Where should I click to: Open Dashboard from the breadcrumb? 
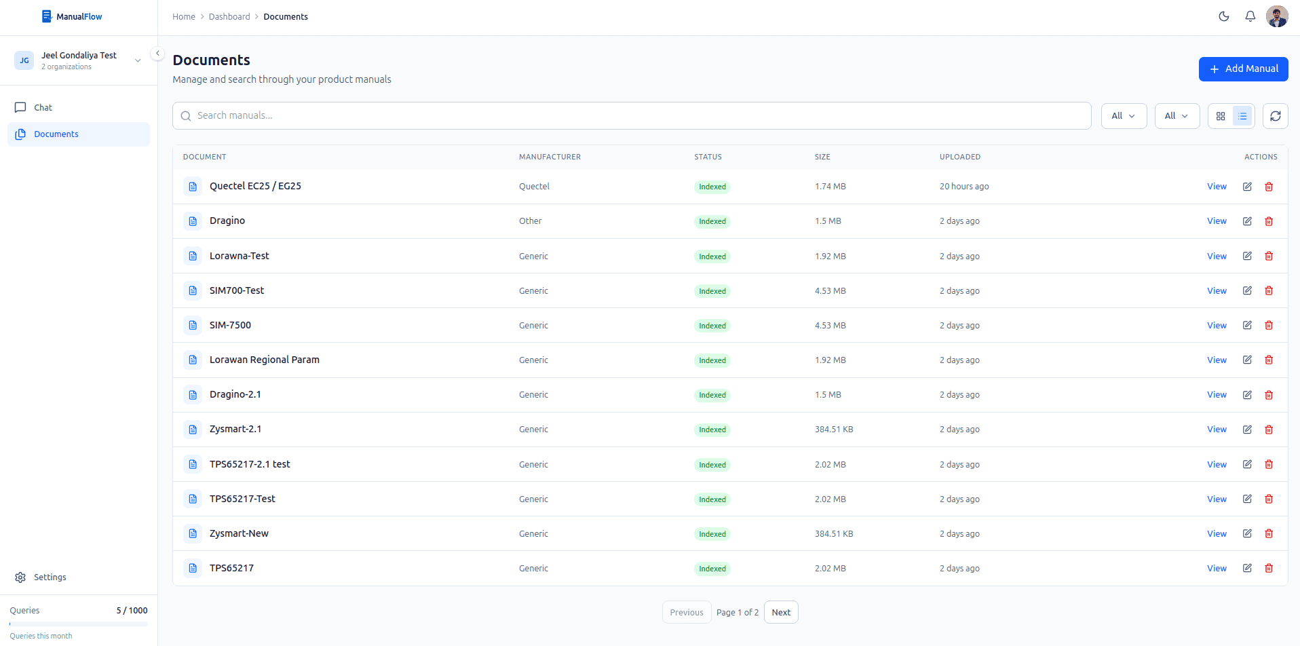coord(229,16)
